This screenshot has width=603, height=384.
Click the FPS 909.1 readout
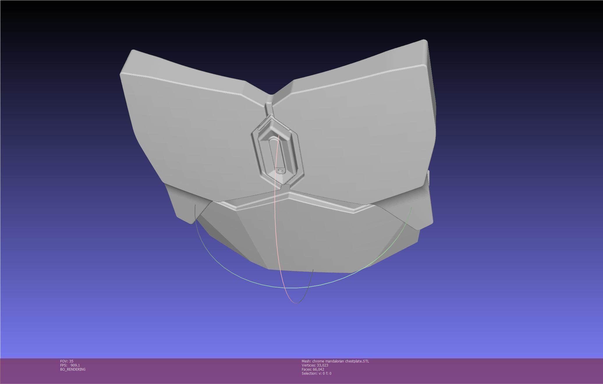[70, 365]
